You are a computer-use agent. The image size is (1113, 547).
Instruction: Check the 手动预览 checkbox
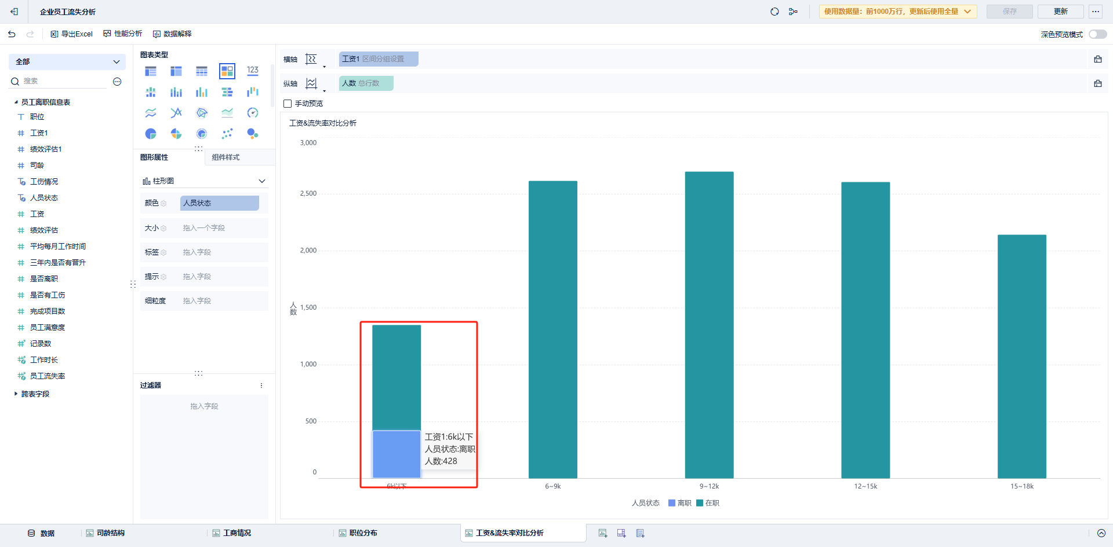[x=288, y=104]
